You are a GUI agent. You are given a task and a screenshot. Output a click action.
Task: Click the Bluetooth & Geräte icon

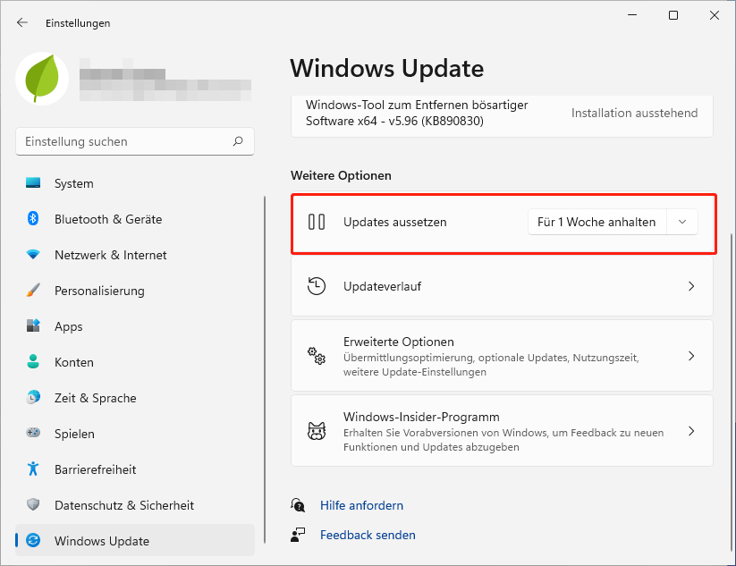click(34, 219)
